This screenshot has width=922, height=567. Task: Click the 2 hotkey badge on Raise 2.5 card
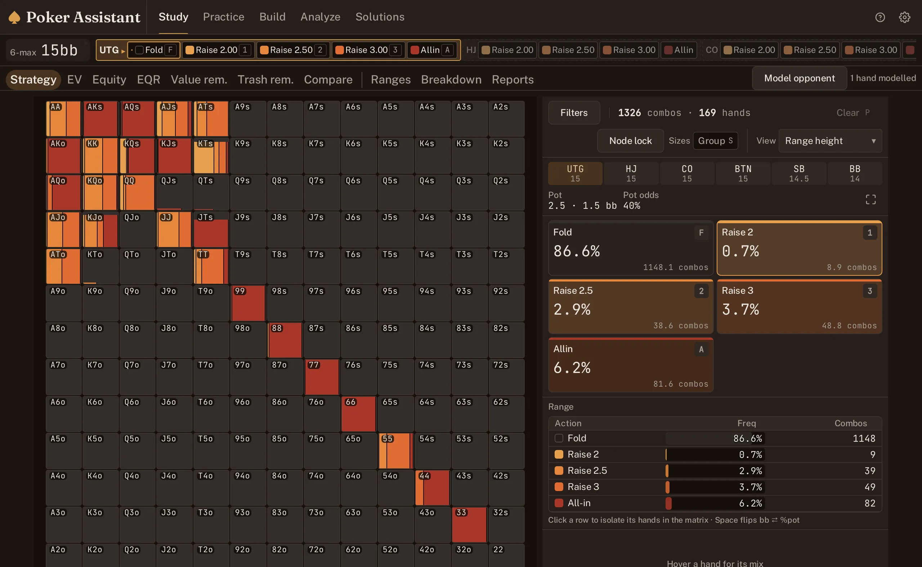[701, 291]
